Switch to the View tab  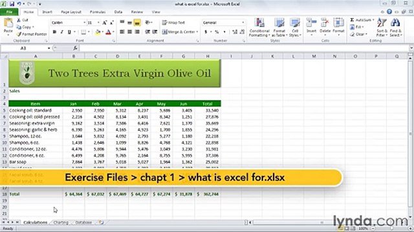pos(156,12)
